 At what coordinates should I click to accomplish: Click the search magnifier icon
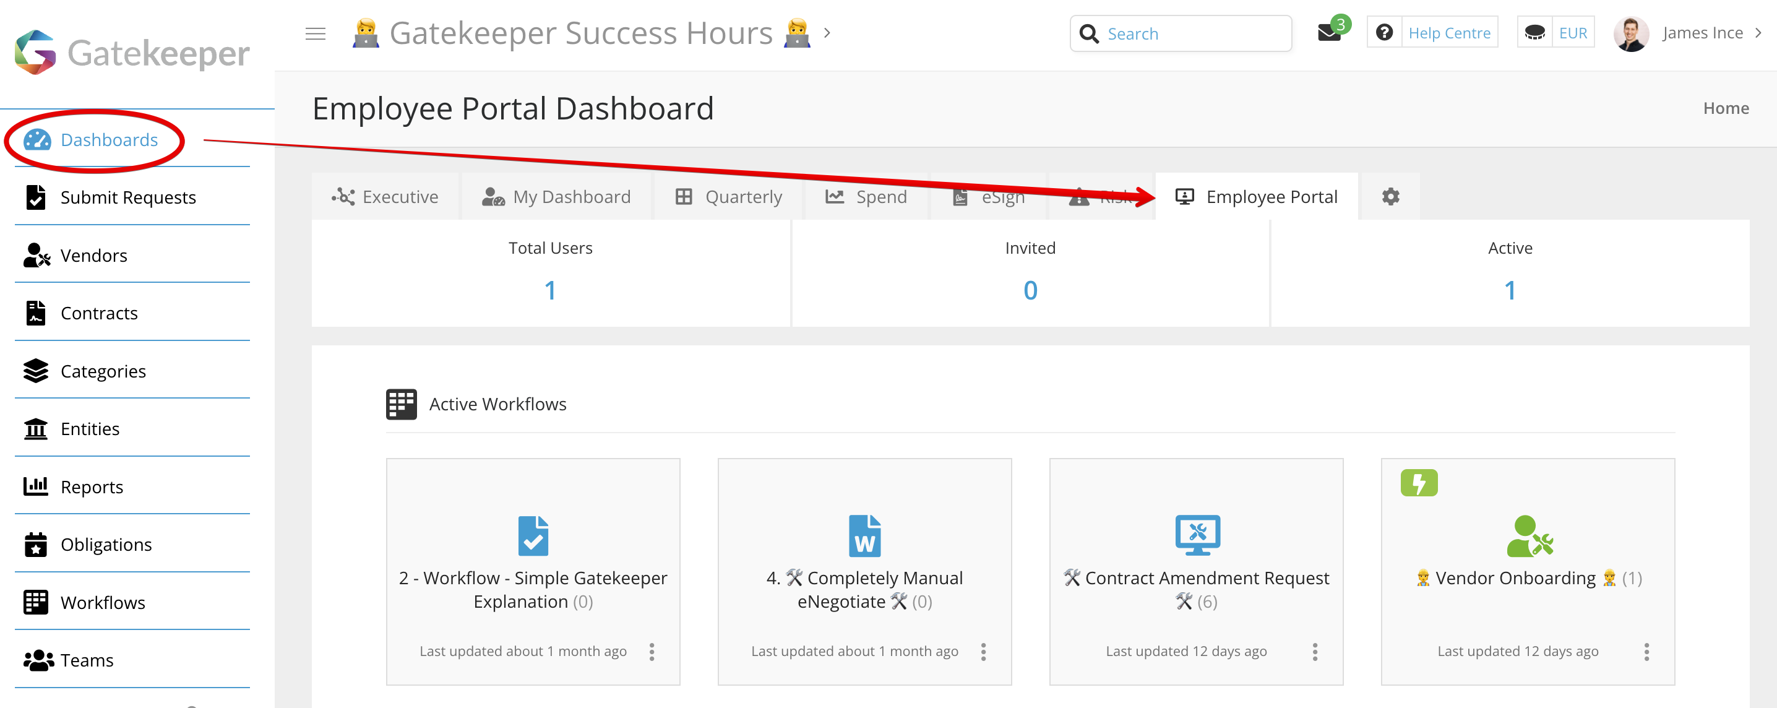1088,33
